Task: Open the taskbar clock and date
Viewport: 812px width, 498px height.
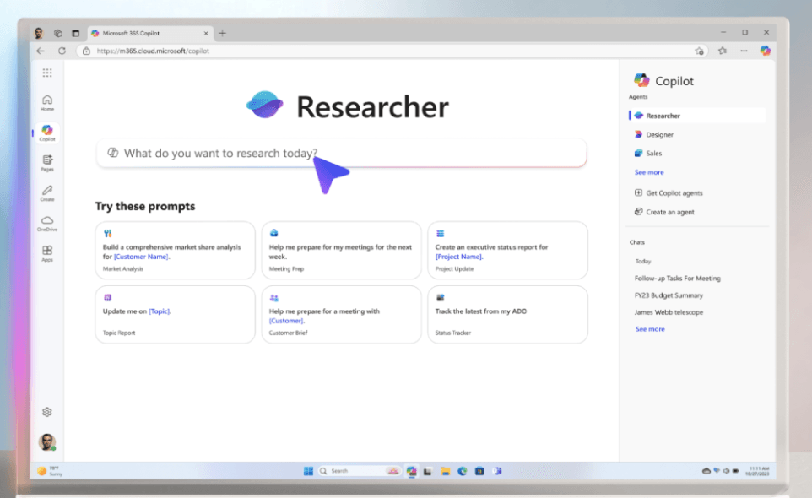Action: [x=757, y=471]
